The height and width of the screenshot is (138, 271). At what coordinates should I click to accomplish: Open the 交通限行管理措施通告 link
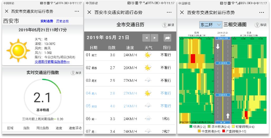point(52,62)
